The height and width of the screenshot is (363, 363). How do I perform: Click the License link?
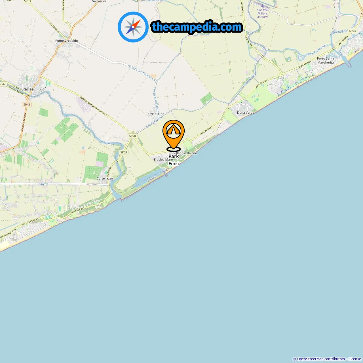(x=355, y=359)
